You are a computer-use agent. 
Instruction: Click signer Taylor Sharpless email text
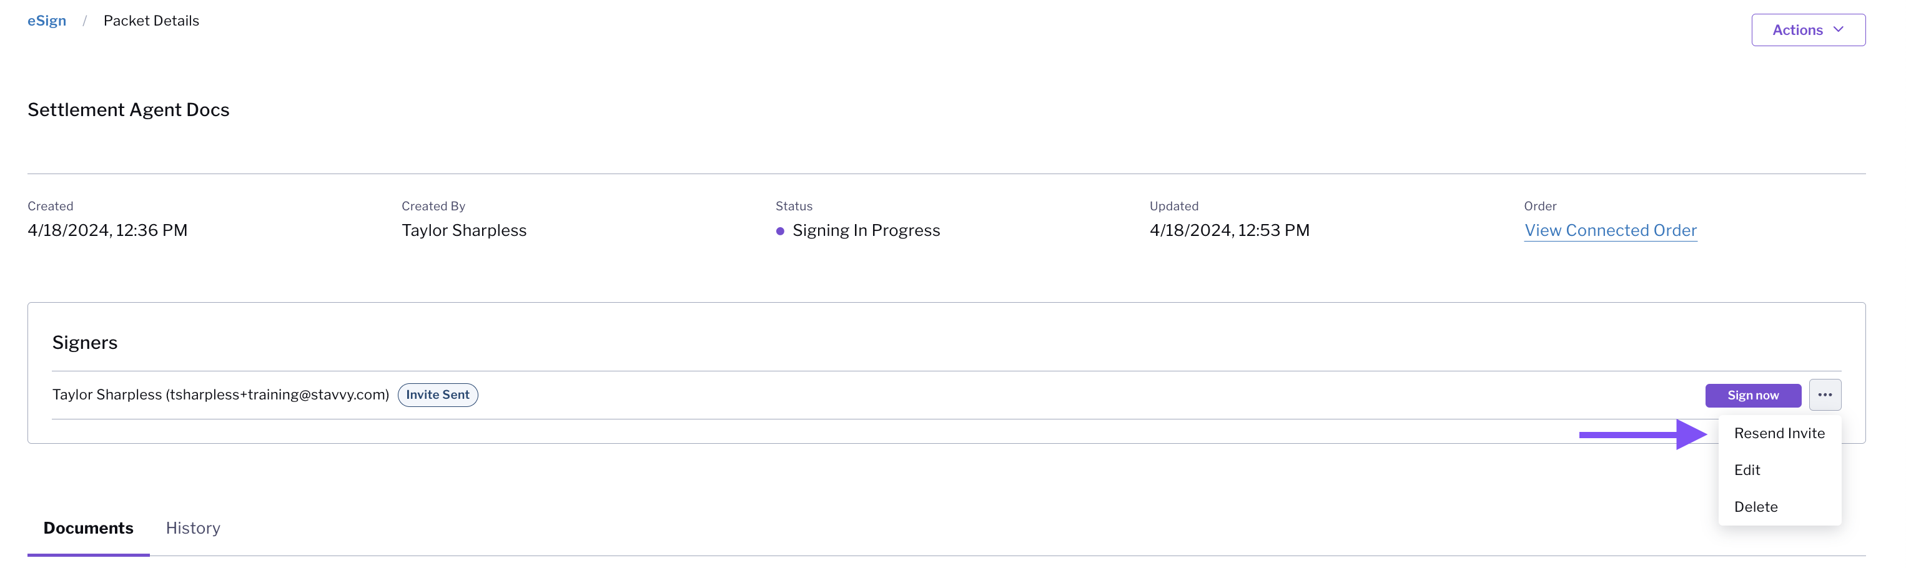(x=220, y=395)
